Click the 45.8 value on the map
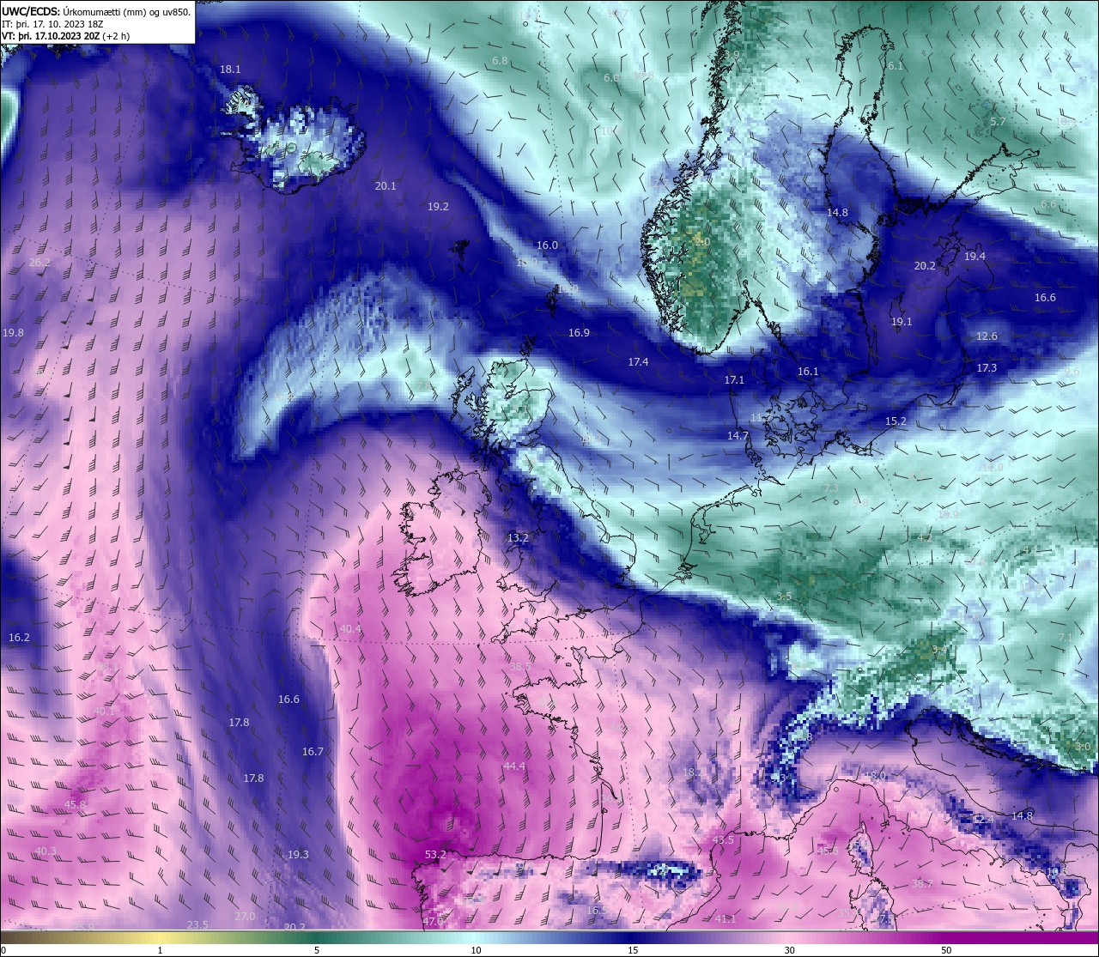Image resolution: width=1099 pixels, height=957 pixels. pyautogui.click(x=75, y=805)
